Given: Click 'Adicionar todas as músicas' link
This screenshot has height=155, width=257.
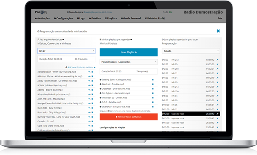Looking at the screenshot, I should tap(81, 67).
